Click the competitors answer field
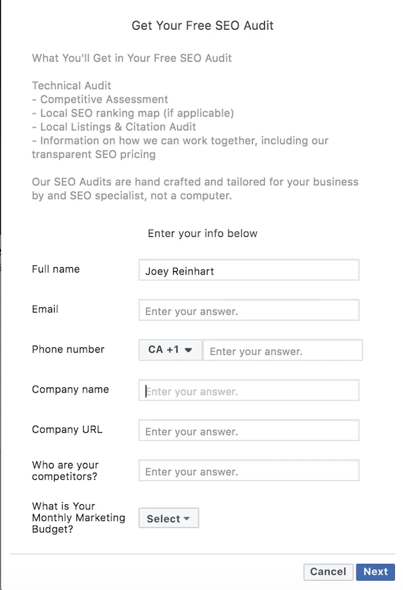Image resolution: width=403 pixels, height=590 pixels. tap(249, 471)
